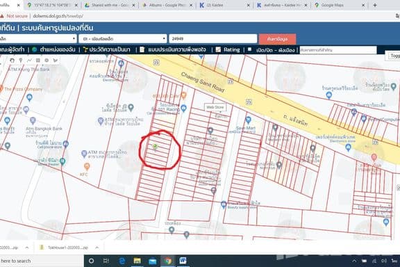Click the address bar URL dolwms.dol.go.th
400x267 pixels.
pyautogui.click(x=58, y=16)
